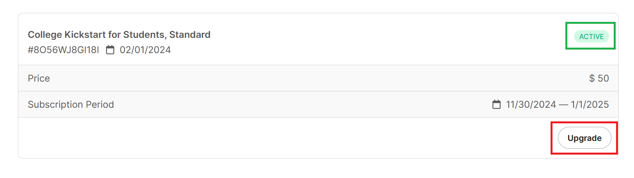Click the dollar sign in the price
Viewport: 634px width, 178px height.
[x=592, y=78]
